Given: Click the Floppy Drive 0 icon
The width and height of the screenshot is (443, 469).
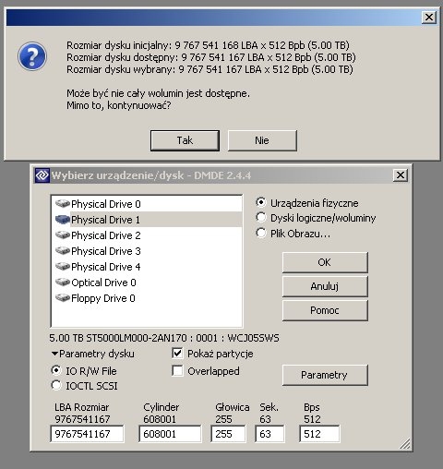Looking at the screenshot, I should point(63,297).
